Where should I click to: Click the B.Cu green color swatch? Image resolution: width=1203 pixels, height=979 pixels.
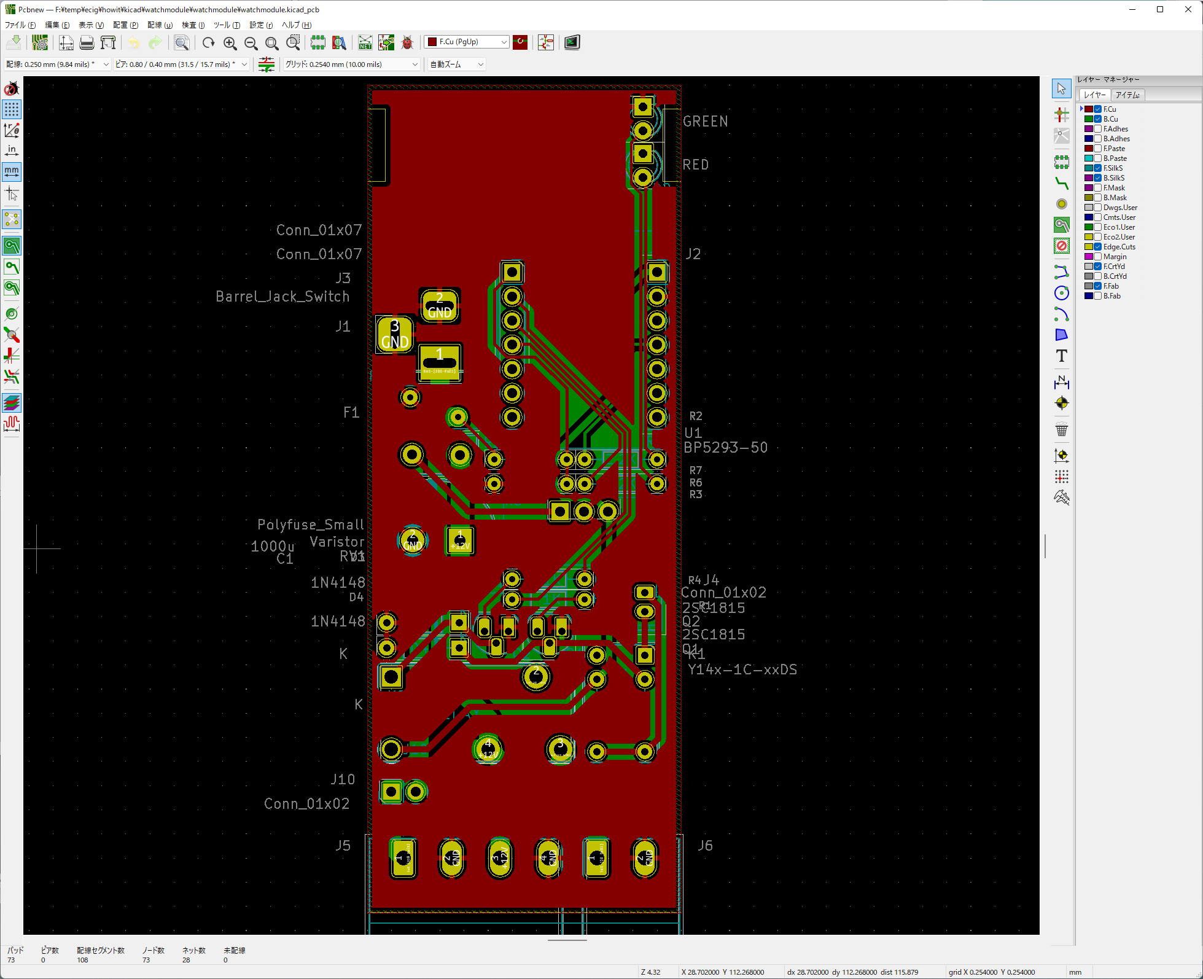tap(1088, 119)
